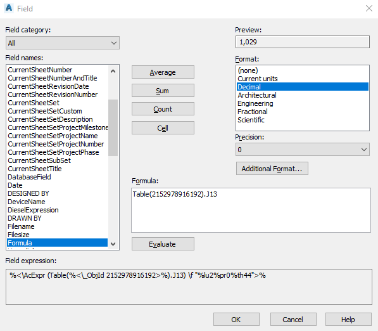Select Filesize field name
The image size is (378, 331).
(x=58, y=235)
